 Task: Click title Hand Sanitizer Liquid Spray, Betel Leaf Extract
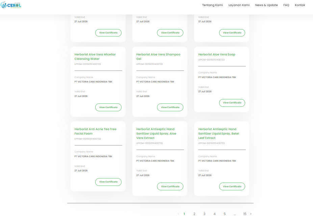click(x=218, y=134)
